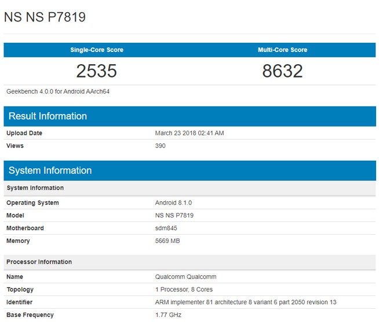This screenshot has height=322, width=379.
Task: Click the motherboard value sdm845
Action: [166, 228]
